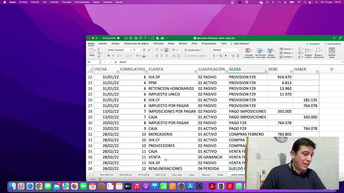Open Formato condicional
The height and width of the screenshot is (193, 344).
click(x=249, y=53)
